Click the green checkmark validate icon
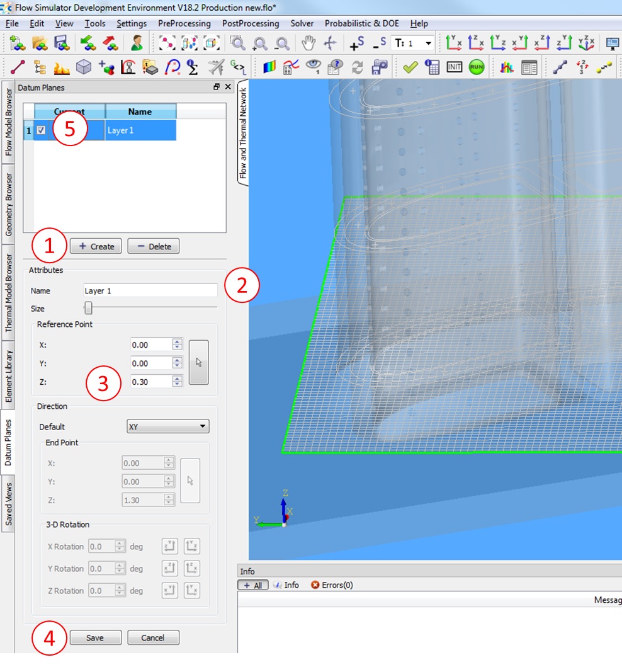 [410, 67]
